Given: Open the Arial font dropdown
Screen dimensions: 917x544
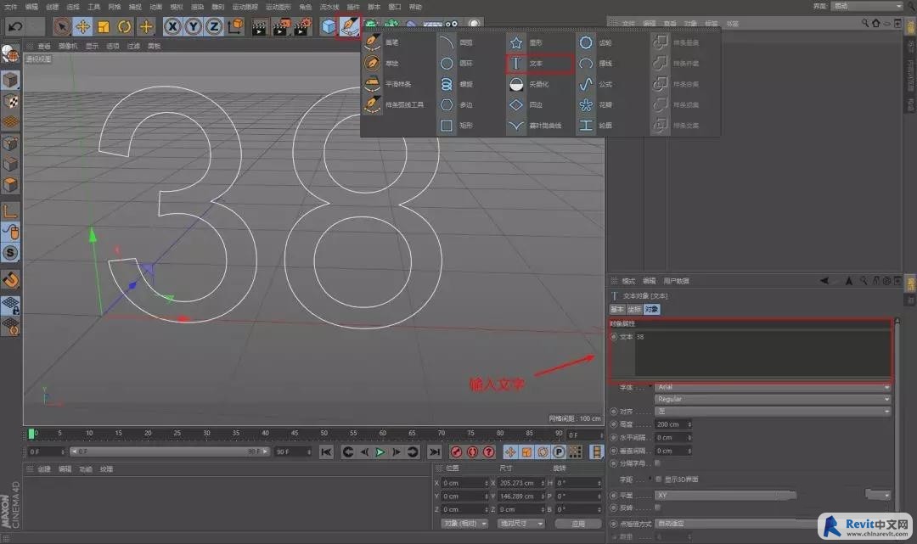Looking at the screenshot, I should point(773,387).
